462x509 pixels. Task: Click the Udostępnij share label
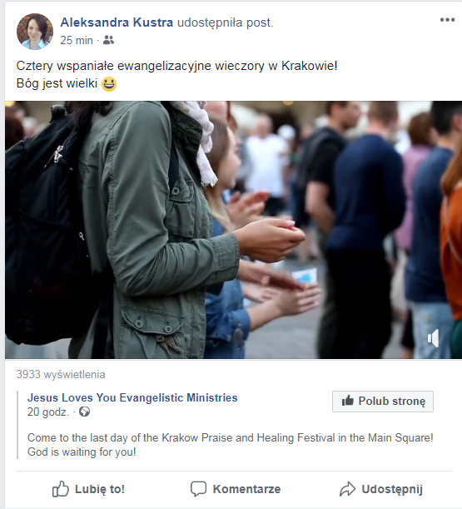(392, 490)
